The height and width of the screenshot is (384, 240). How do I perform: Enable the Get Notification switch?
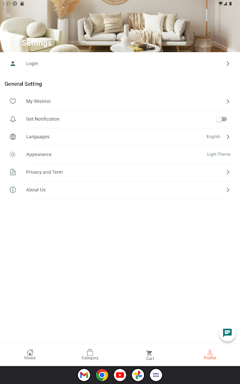pos(221,119)
